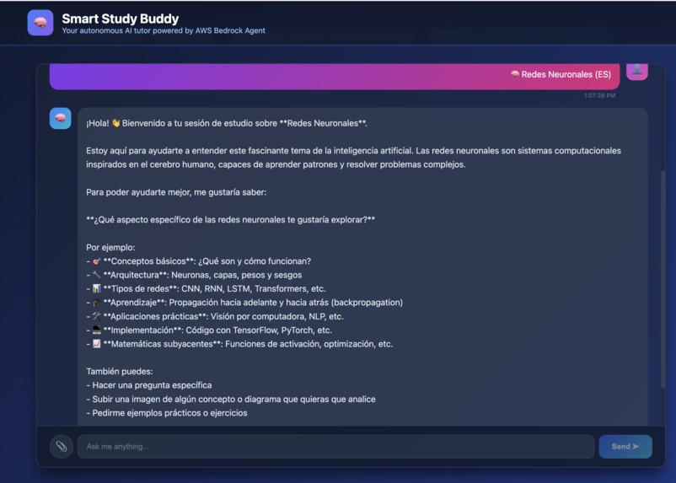Screen dimensions: 676x483
Task: Click the 'Arquitectura' list line
Action: click(x=194, y=275)
